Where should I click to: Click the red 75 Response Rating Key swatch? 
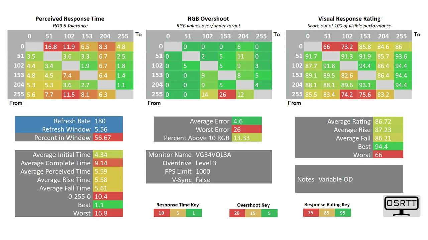tap(311, 213)
